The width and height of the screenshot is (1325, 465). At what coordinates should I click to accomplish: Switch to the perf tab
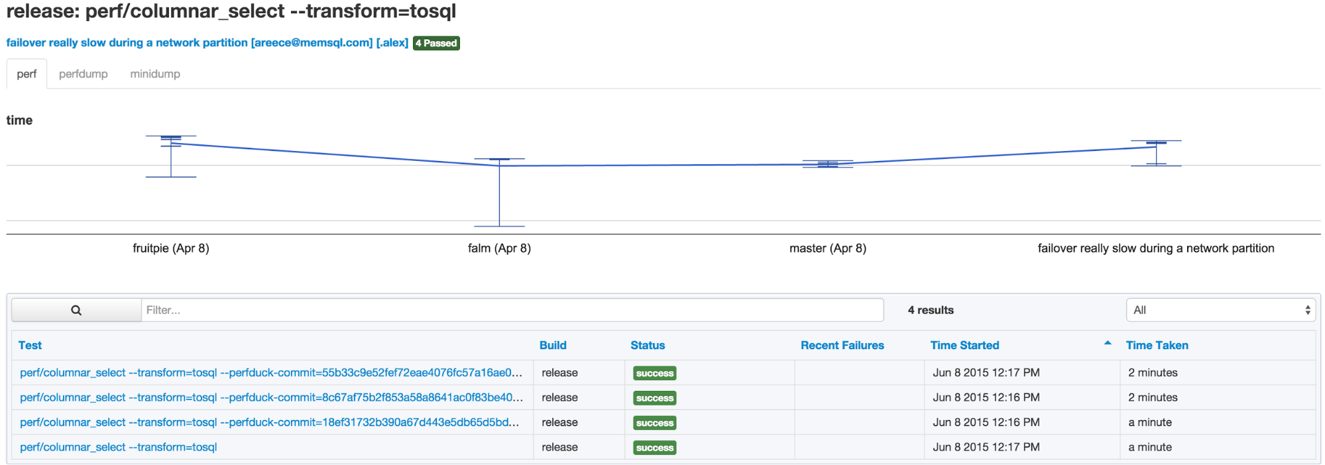click(x=27, y=74)
